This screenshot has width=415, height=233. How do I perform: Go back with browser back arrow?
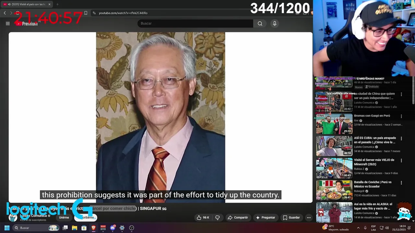[x=5, y=13]
